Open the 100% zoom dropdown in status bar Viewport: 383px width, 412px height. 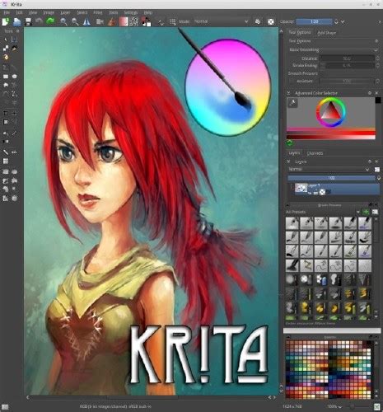pos(334,406)
